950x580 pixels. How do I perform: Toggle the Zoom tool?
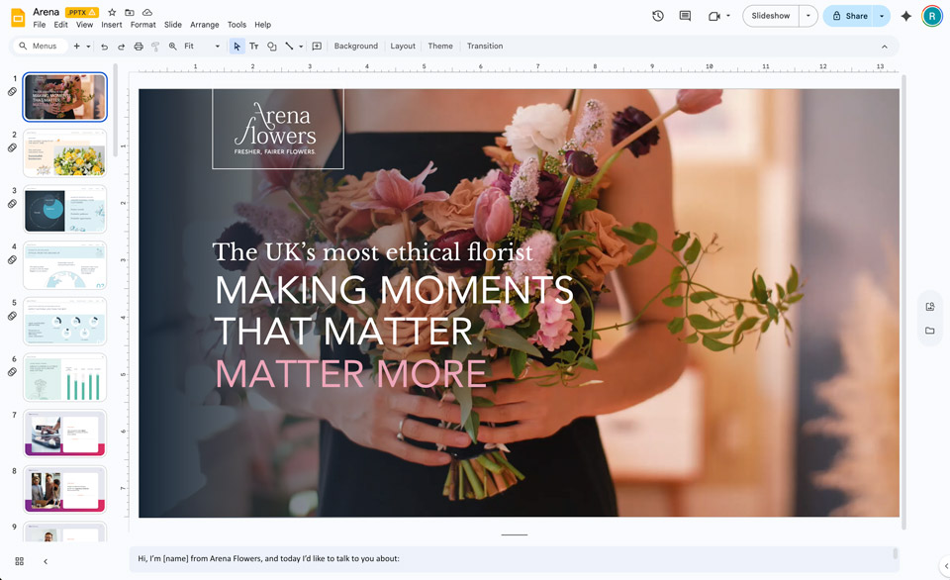(173, 46)
